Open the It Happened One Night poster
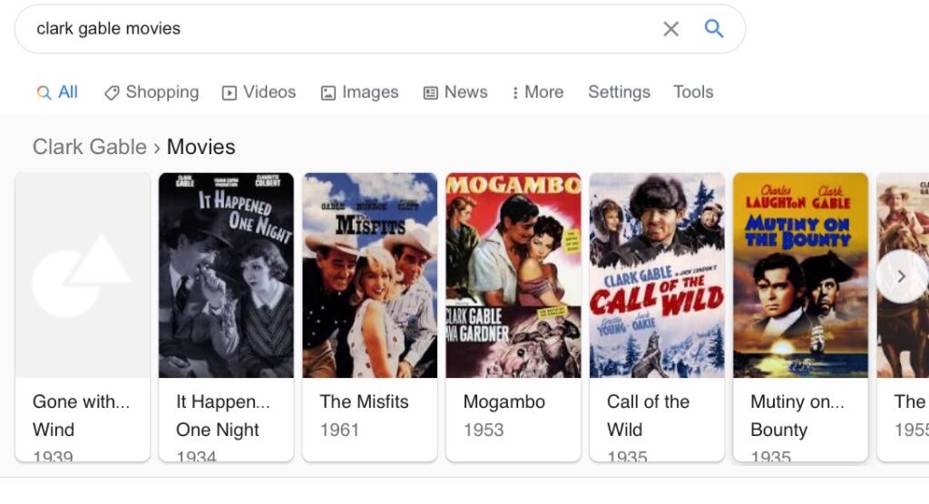 (226, 276)
